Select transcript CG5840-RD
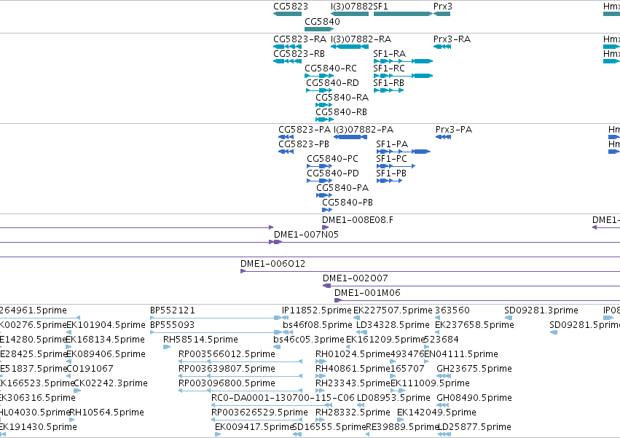 (319, 90)
